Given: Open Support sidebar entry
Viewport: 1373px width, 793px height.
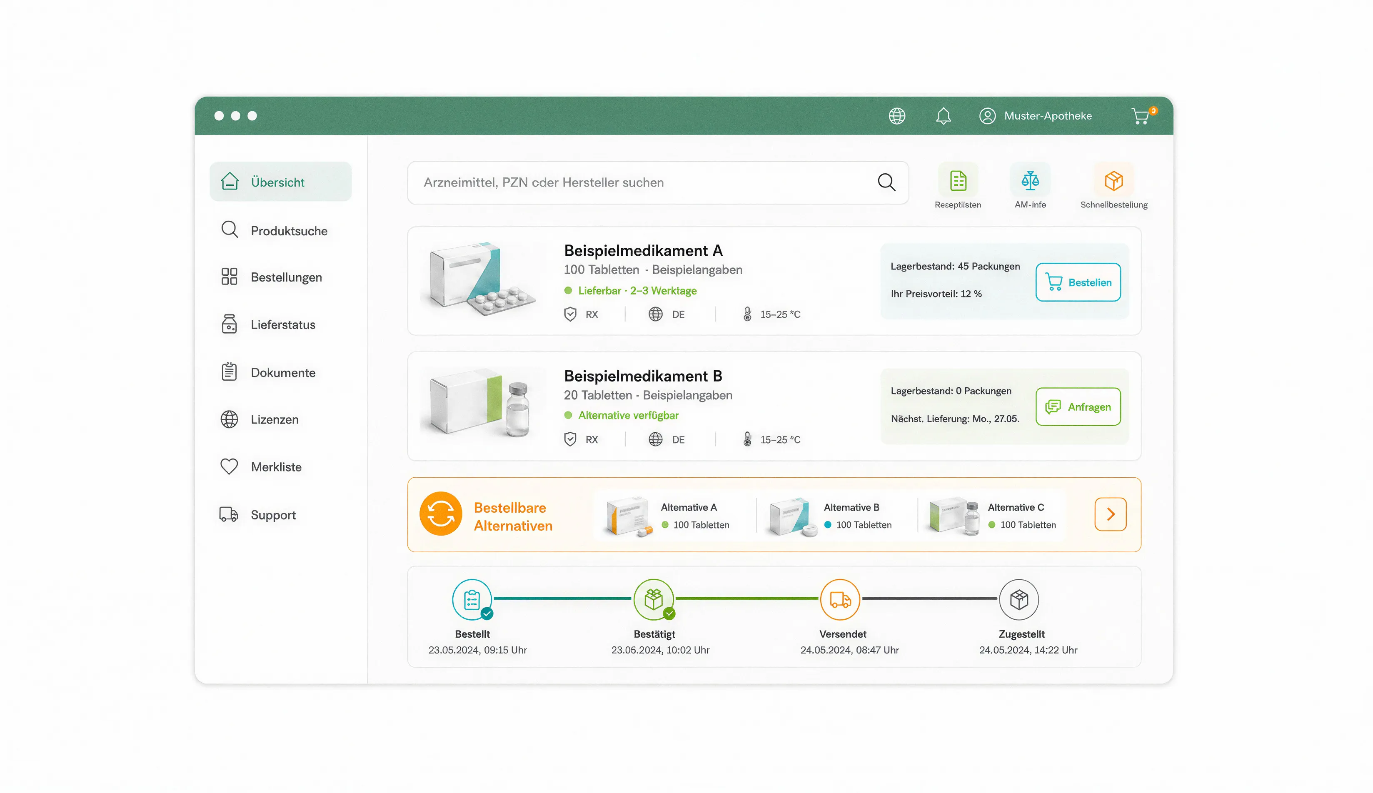Looking at the screenshot, I should pyautogui.click(x=257, y=514).
